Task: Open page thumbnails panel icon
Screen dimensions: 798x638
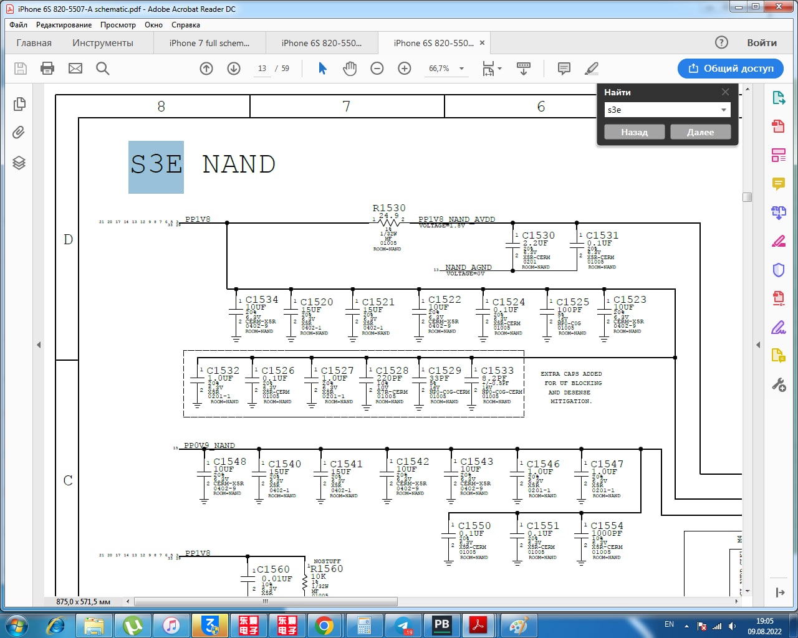Action: (x=19, y=104)
